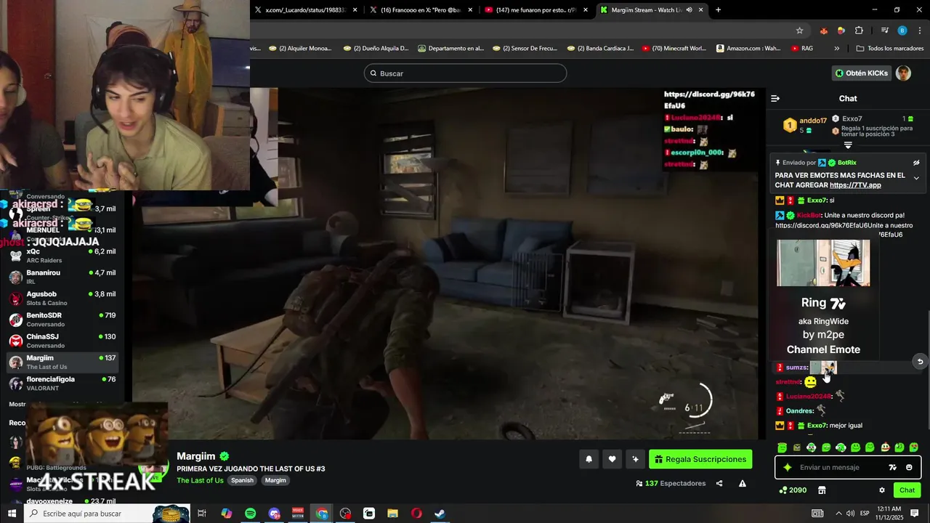Open the emoji picker in chat input
The width and height of the screenshot is (930, 523).
point(909,468)
